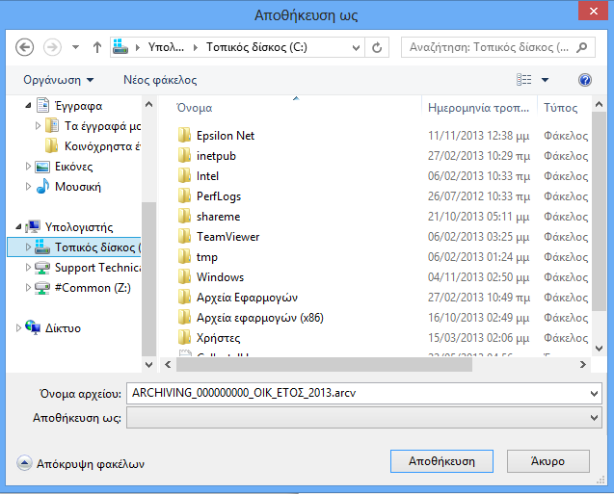Select the PerfLogs folder icon

[x=184, y=195]
